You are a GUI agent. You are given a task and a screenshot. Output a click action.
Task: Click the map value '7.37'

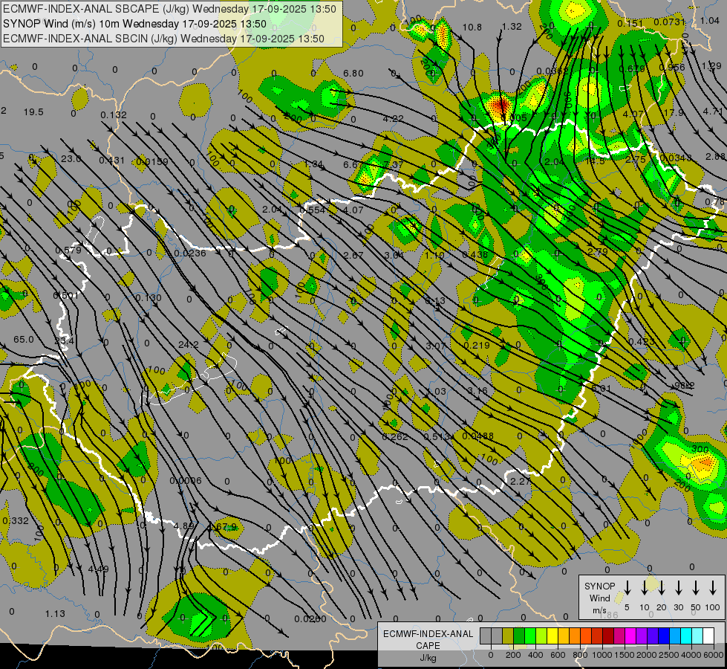pos(394,165)
